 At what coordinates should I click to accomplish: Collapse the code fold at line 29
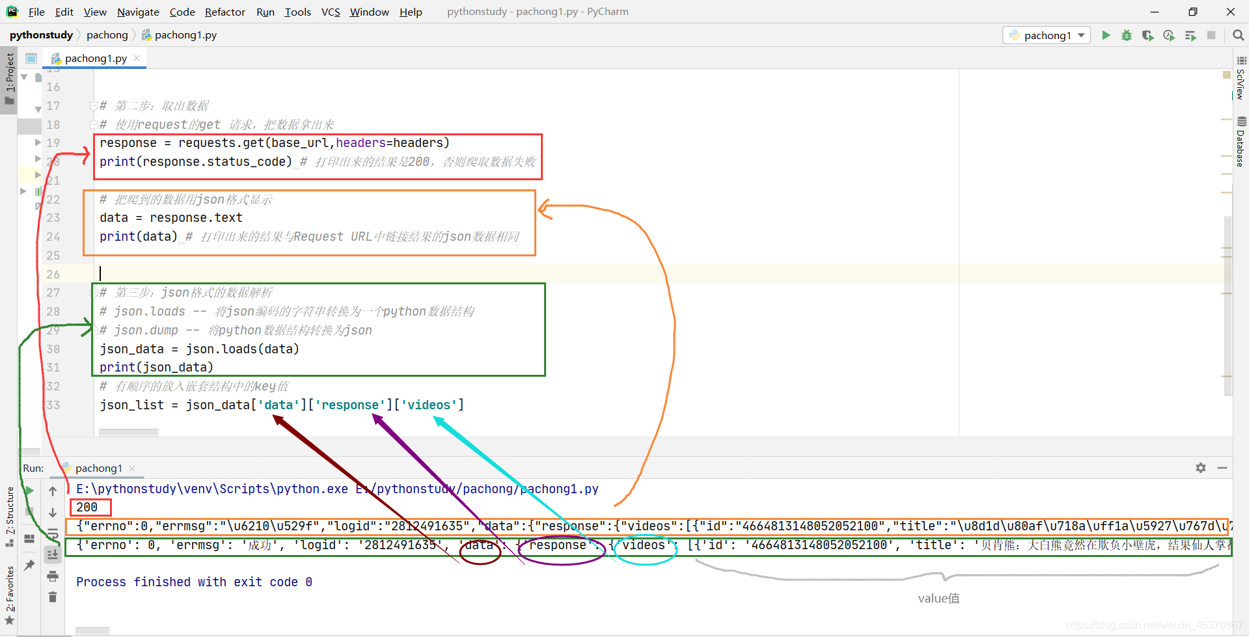tap(94, 331)
